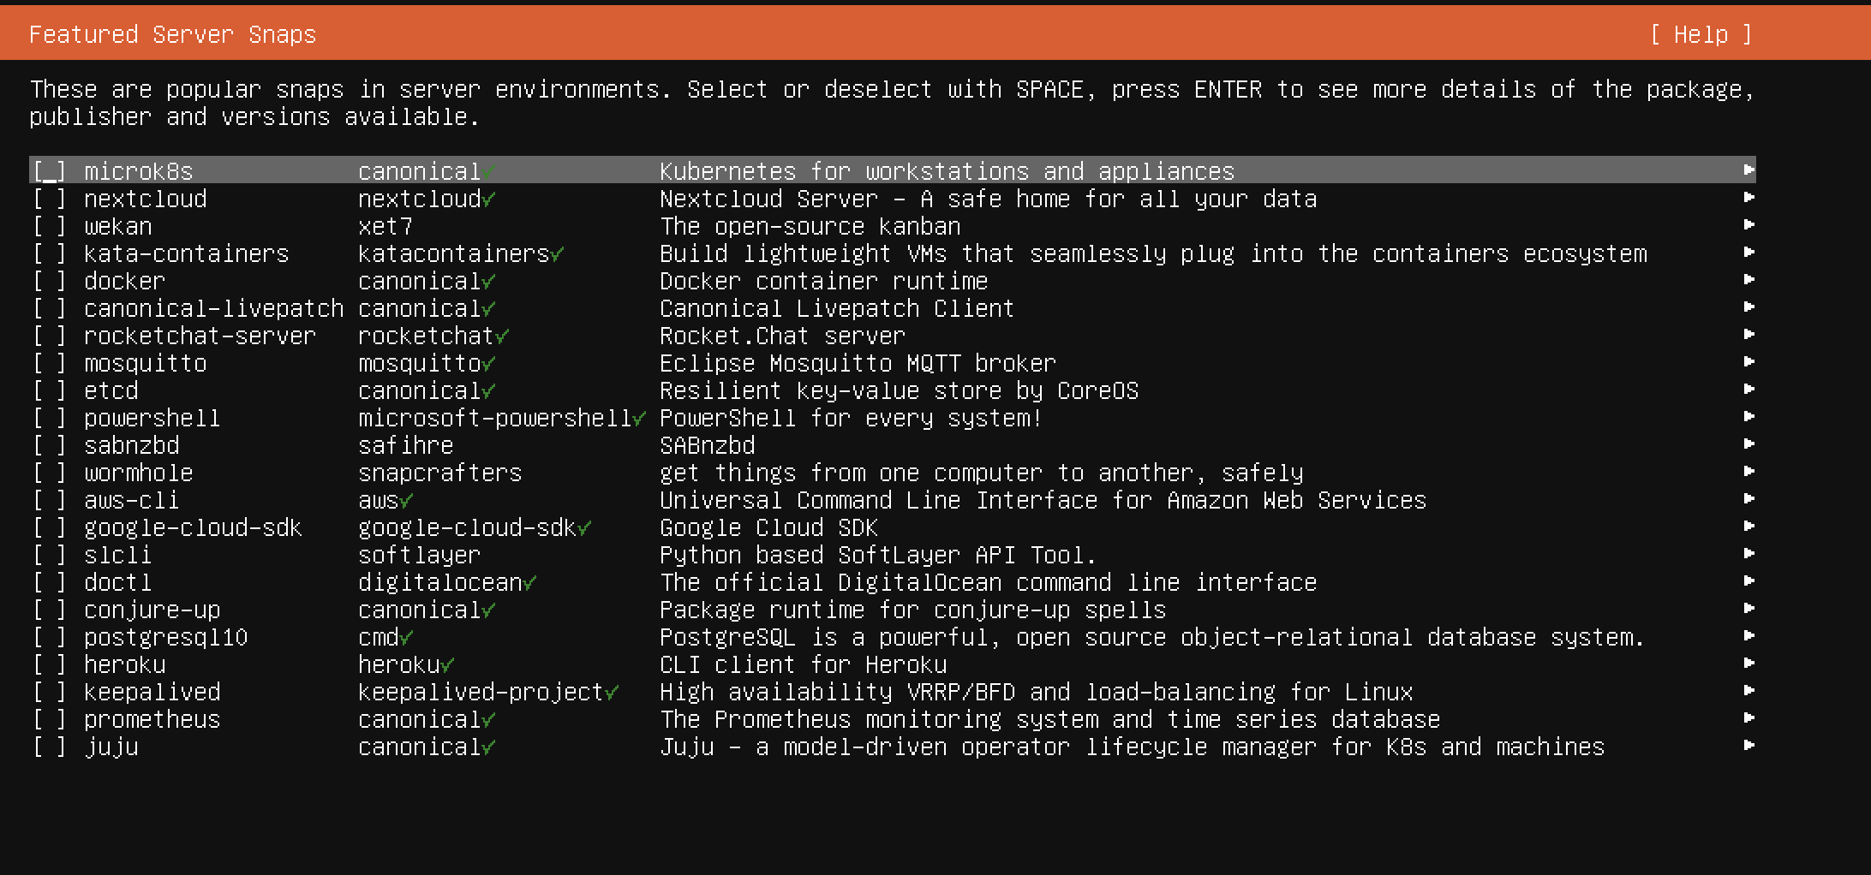1871x875 pixels.
Task: Expand details arrow on the google-cloud-sdk row
Action: (1748, 527)
